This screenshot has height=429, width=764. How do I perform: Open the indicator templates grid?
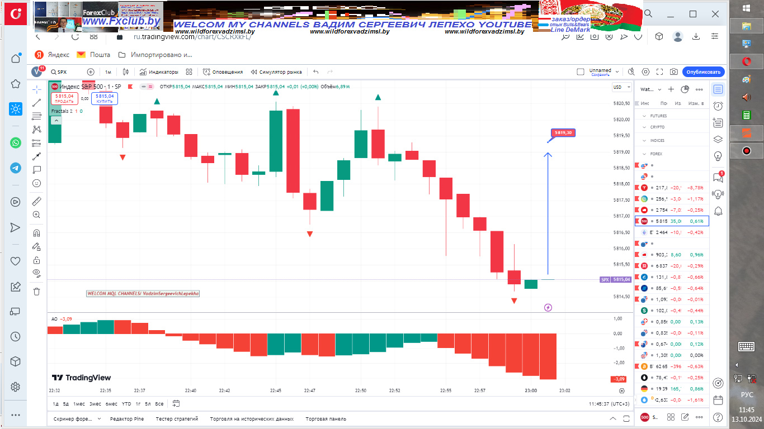click(x=189, y=72)
